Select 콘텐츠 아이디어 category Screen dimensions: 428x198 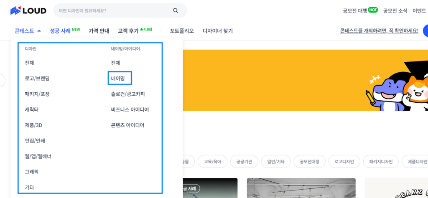pos(127,125)
